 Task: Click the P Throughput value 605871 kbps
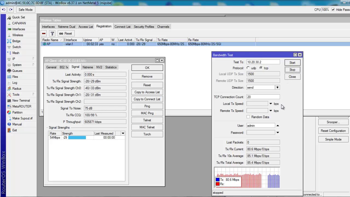(x=105, y=122)
